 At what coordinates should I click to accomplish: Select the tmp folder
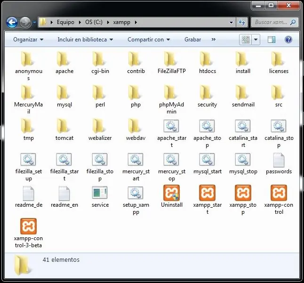tap(27, 126)
